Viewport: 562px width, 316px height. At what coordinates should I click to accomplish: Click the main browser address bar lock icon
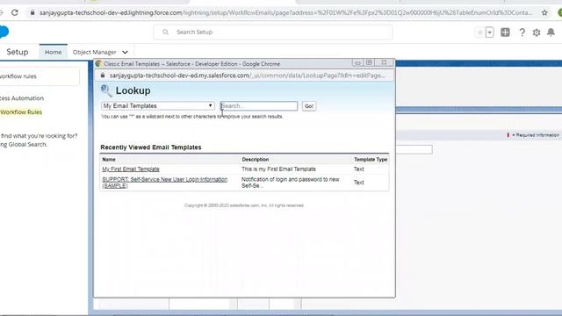[x=32, y=12]
